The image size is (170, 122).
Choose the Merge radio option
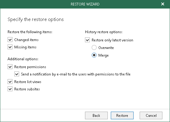pyautogui.click(x=94, y=55)
